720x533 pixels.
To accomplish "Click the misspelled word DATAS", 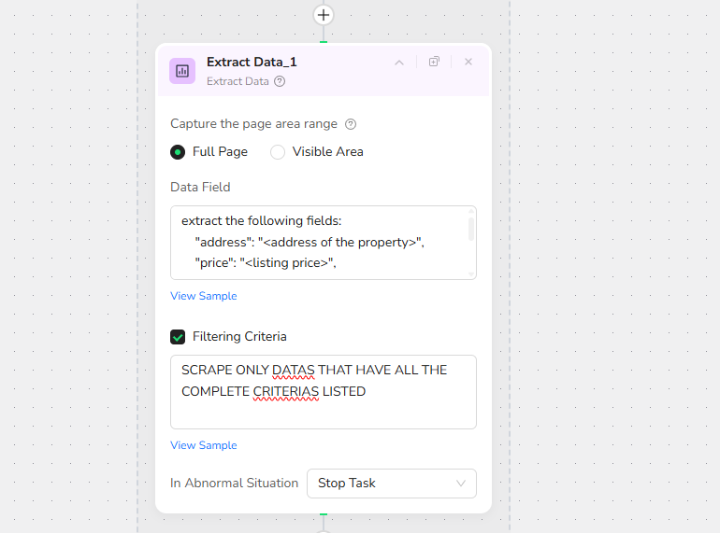I will 293,371.
